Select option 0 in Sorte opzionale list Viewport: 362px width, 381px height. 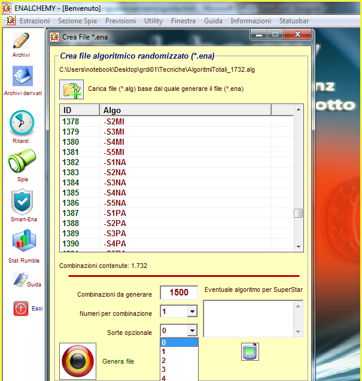click(x=179, y=342)
